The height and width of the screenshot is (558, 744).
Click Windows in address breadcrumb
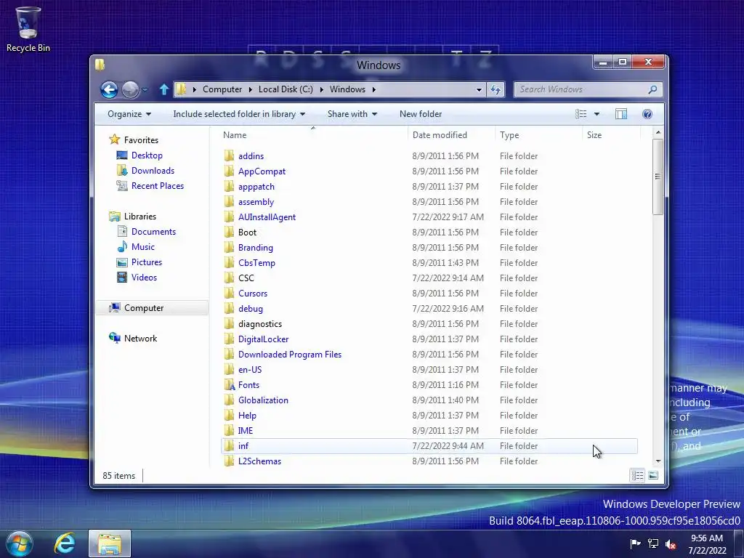(347, 89)
